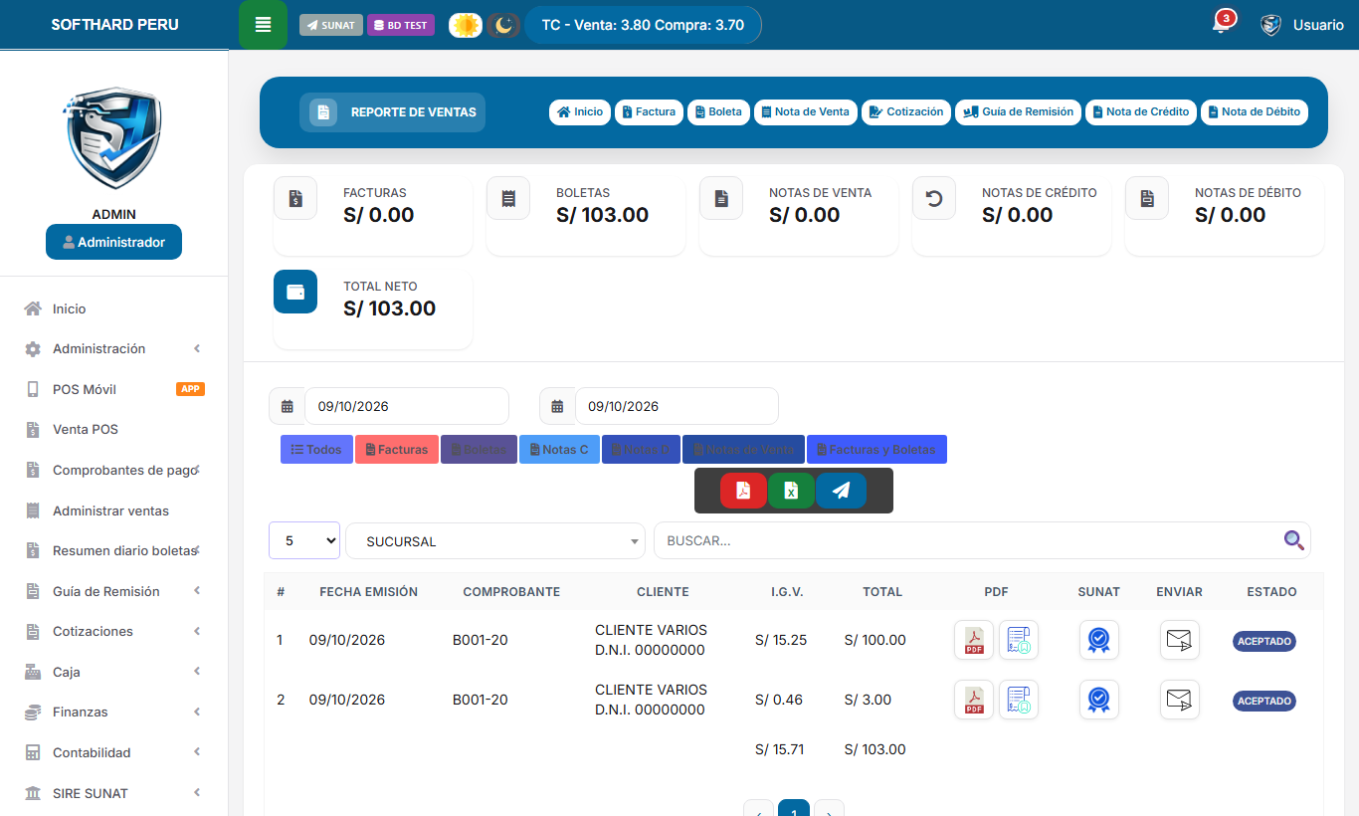
Task: Toggle the sidebar with the green hamburger button
Action: coord(263,25)
